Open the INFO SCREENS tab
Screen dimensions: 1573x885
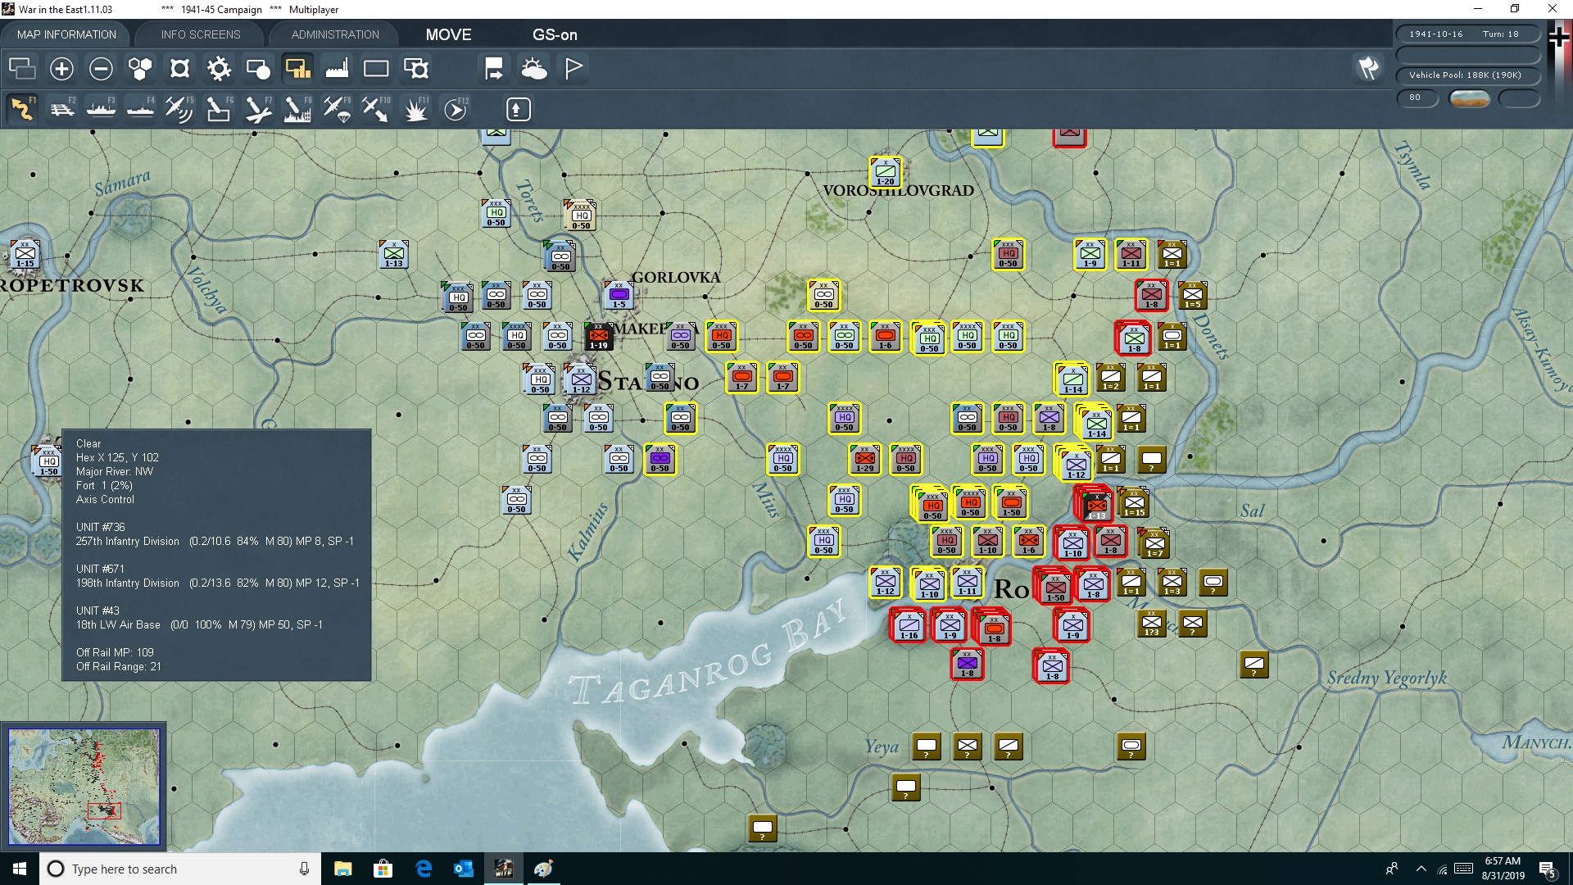pos(201,34)
